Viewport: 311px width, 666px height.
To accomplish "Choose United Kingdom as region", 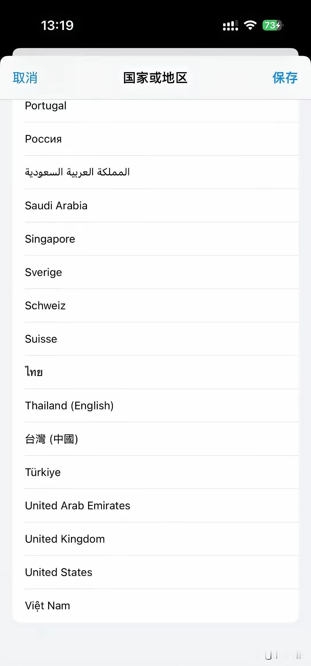I will 155,539.
